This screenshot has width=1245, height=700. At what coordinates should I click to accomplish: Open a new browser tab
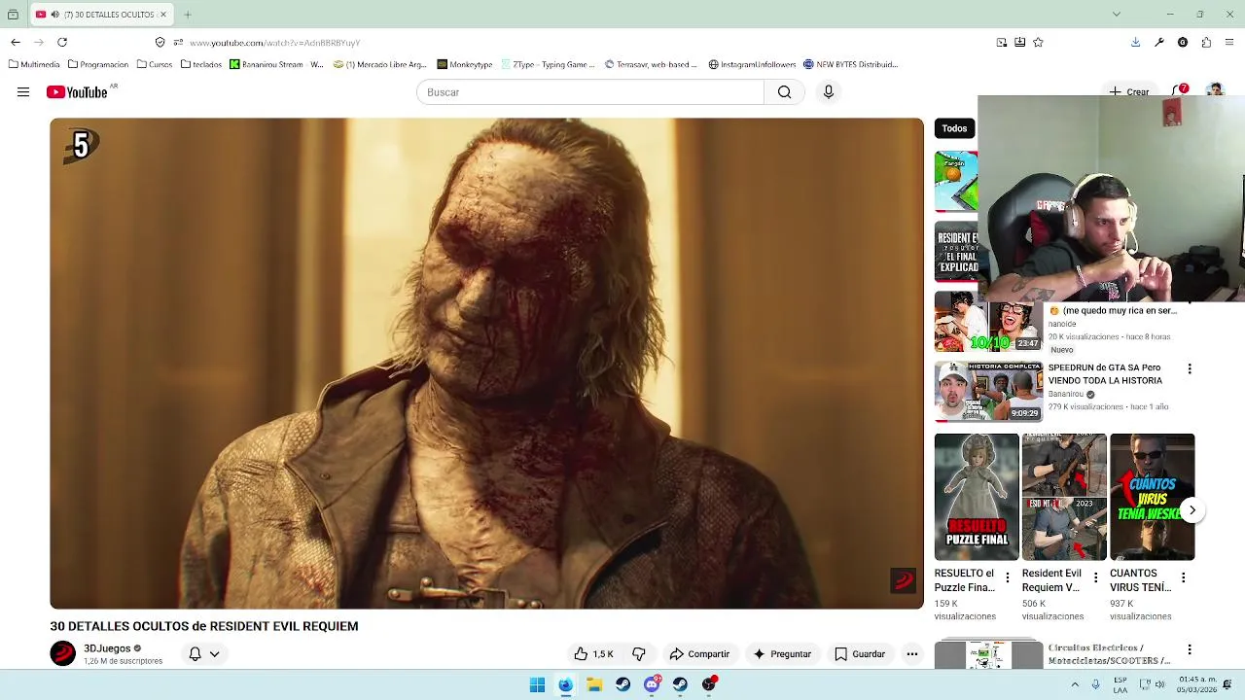188,15
